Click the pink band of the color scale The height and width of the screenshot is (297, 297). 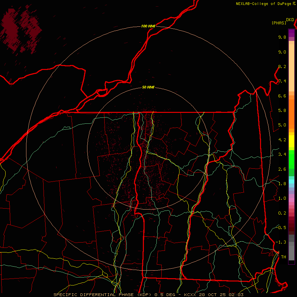291,200
